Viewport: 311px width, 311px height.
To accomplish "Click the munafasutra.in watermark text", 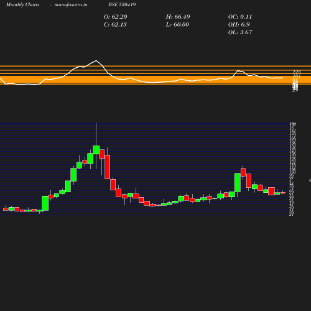I will point(71,5).
